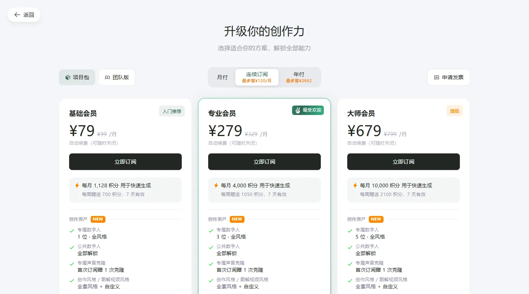
Task: Click the 专业会员 plan heading
Action: (222, 113)
